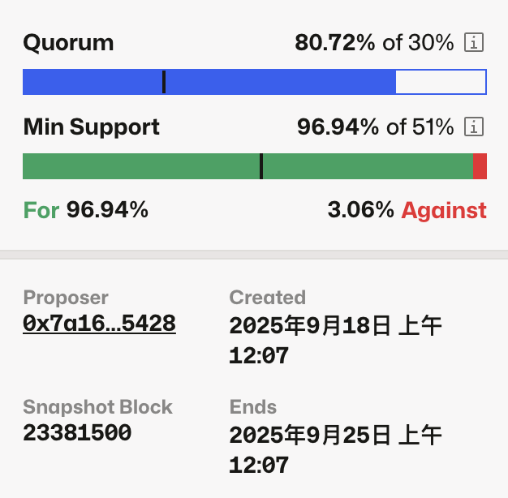The width and height of the screenshot is (508, 498).
Task: Click the 80.72% of 30% quorum value
Action: coord(374,43)
